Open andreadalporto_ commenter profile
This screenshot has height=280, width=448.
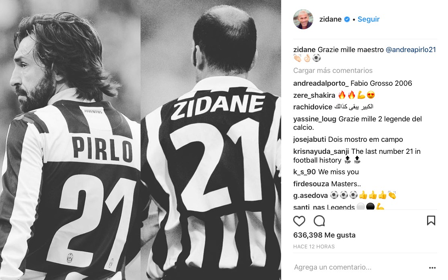click(x=321, y=83)
